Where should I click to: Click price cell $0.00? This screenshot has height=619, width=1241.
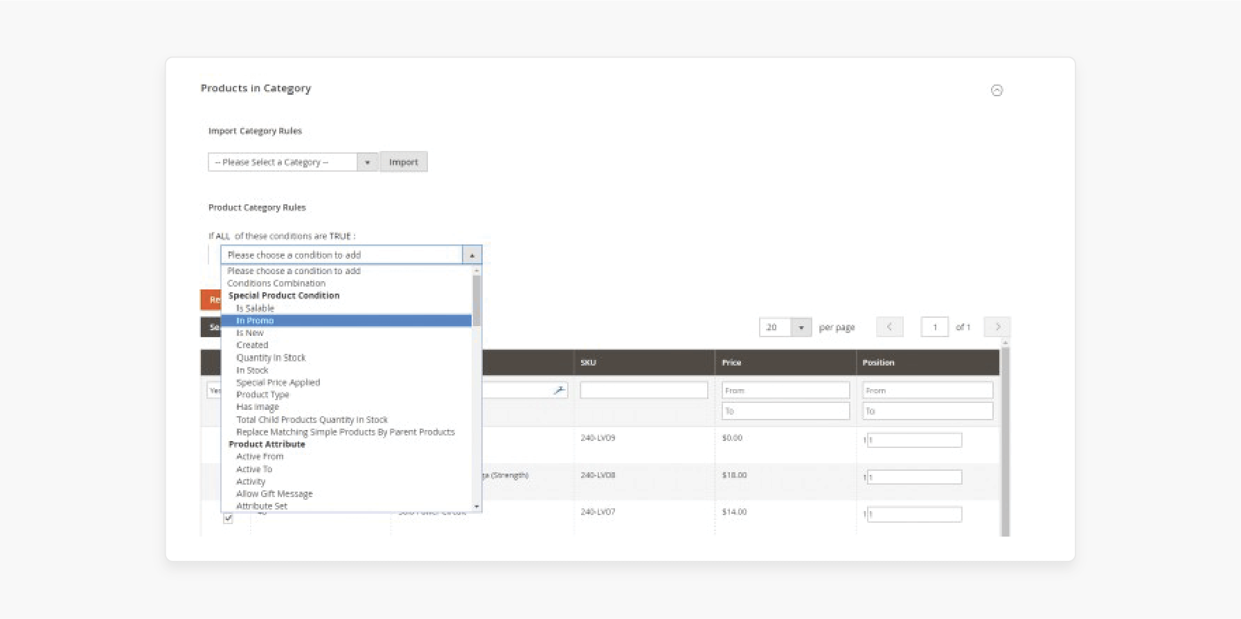coord(732,438)
